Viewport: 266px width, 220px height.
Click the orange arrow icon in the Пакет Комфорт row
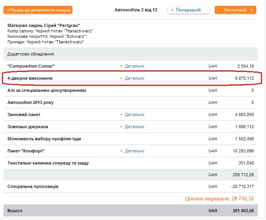click(x=122, y=151)
